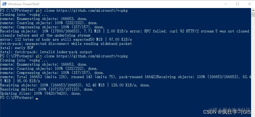This screenshot has height=117, width=255.
Task: Click the 'Resolving deltas: 100%' line
Action: [47, 89]
